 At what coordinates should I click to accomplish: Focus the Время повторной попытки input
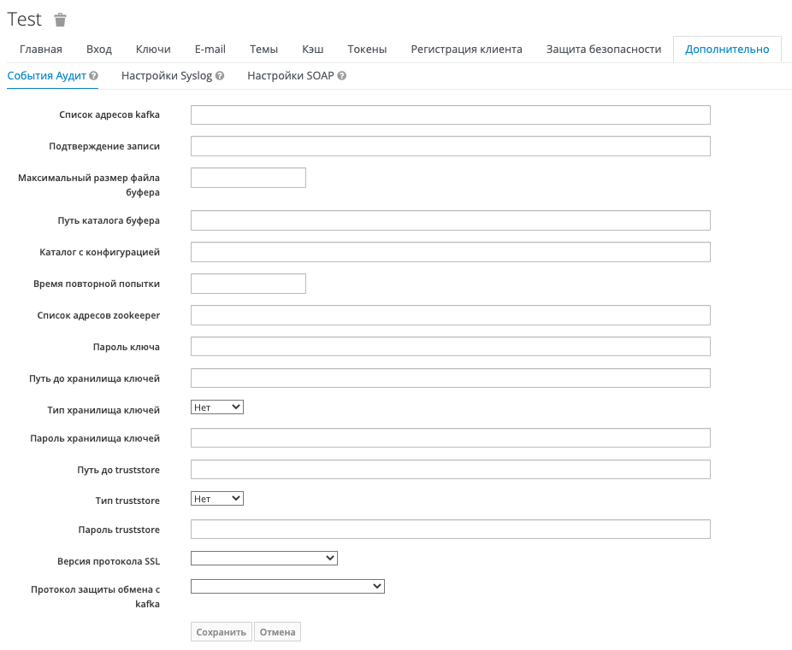point(248,284)
